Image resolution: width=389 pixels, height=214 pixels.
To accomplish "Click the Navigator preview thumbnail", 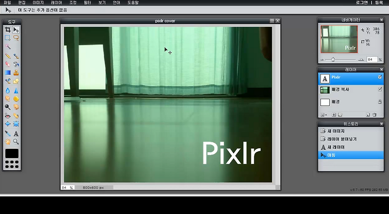I will 339,39.
